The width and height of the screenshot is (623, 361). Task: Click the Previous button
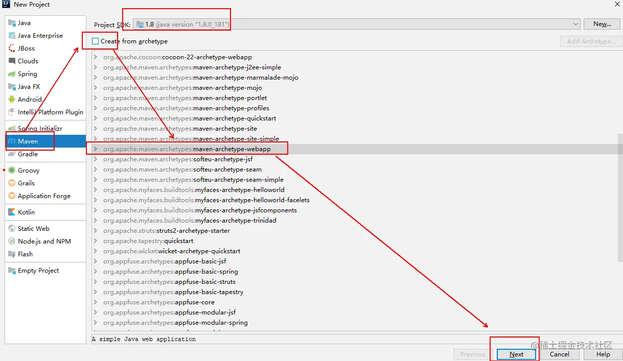pos(473,354)
